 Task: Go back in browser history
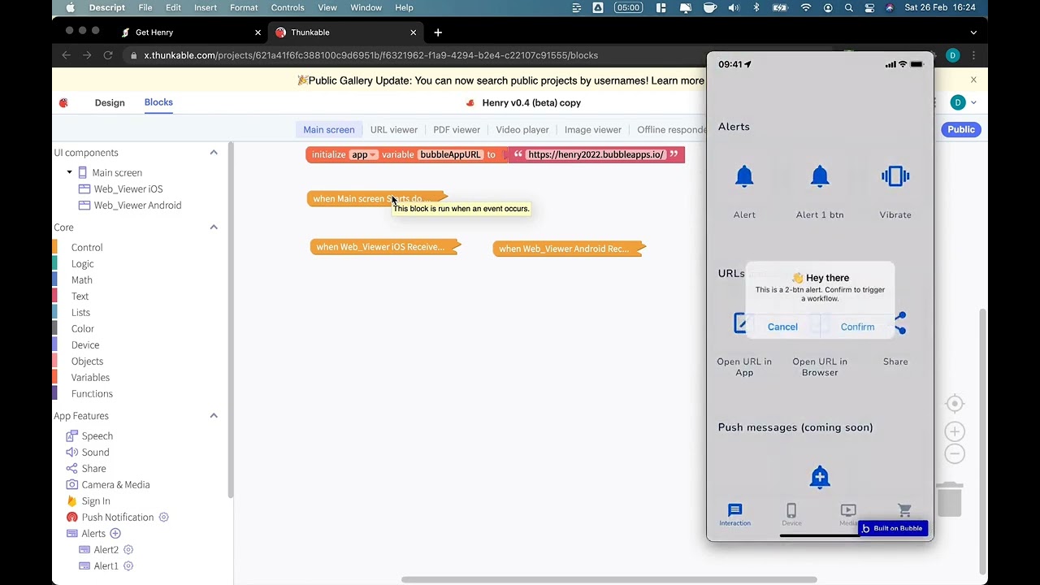(x=67, y=55)
